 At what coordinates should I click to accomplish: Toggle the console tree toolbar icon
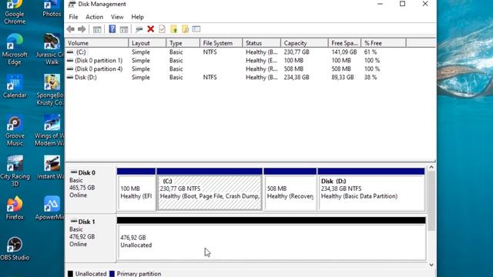pyautogui.click(x=97, y=29)
